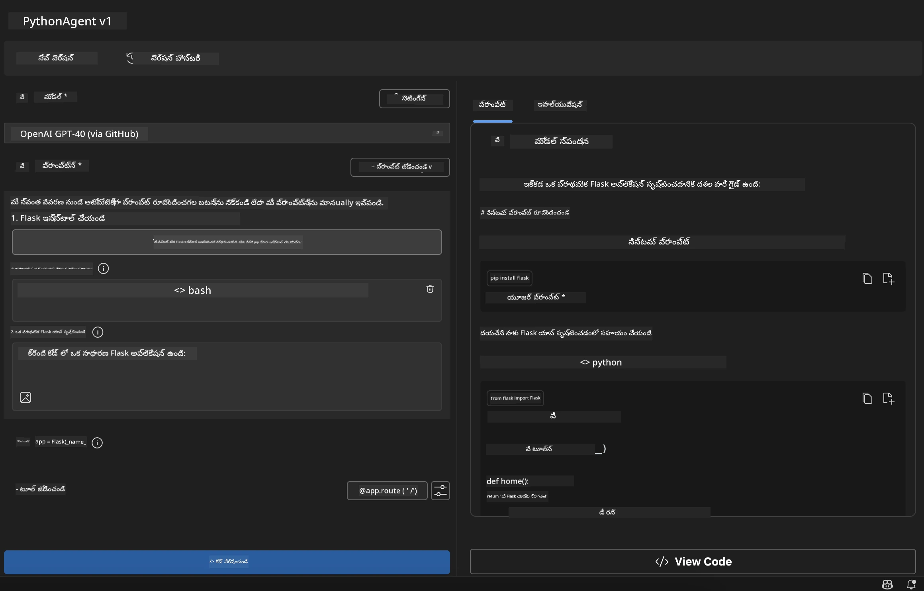
Task: Click the View Code button
Action: (x=693, y=562)
